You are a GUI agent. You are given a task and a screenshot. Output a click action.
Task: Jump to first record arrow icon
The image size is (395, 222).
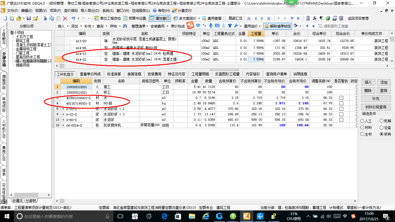(x=249, y=18)
